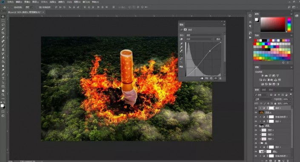Screen dimensions: 300x162
Task: Pick the gray point eyedropper in Curves
Action: tap(181, 47)
